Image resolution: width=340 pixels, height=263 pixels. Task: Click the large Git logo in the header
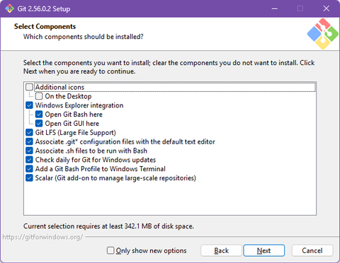(323, 34)
